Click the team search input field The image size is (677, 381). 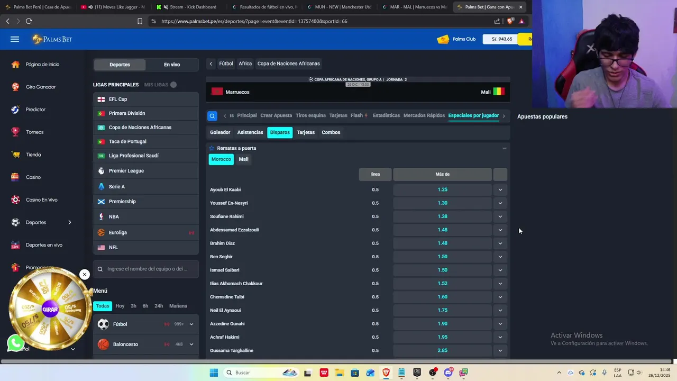click(146, 269)
